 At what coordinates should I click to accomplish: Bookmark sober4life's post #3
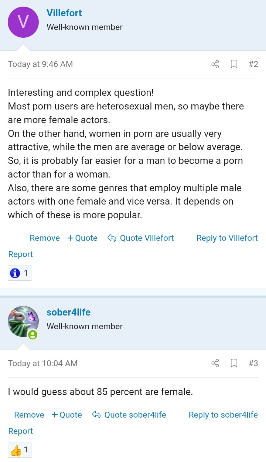point(234,364)
